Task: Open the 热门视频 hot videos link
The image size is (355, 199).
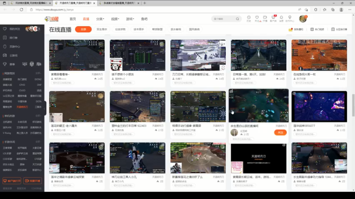Action: pos(317,29)
